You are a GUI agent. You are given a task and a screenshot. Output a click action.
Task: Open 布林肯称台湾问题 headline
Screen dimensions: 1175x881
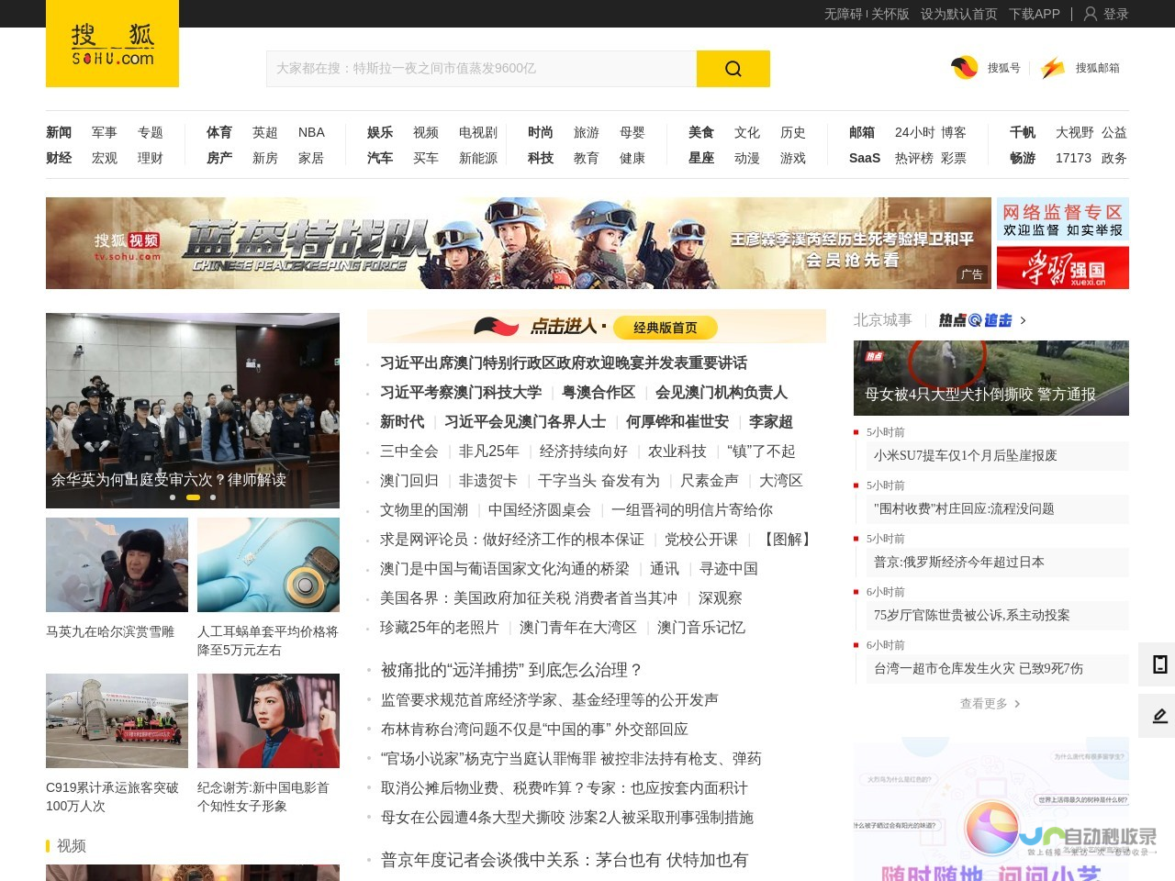(534, 730)
